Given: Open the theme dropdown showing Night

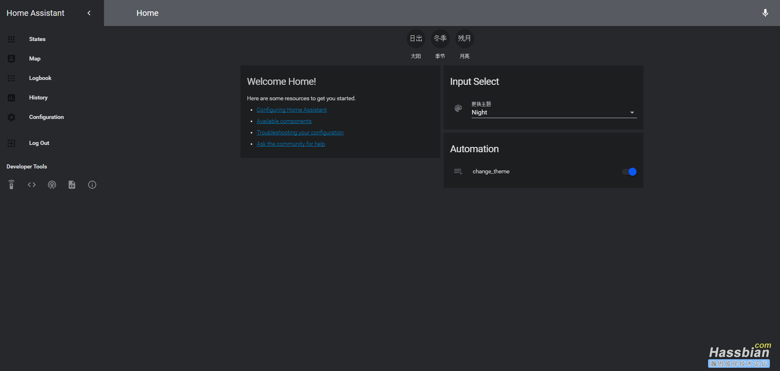Looking at the screenshot, I should point(554,112).
